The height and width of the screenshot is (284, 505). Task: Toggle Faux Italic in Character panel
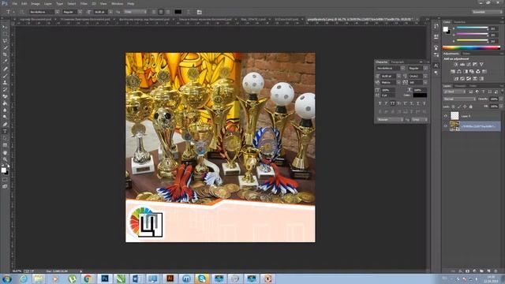386,103
